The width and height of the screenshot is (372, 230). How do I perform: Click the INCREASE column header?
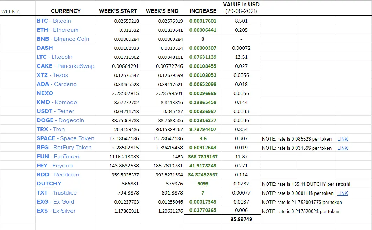pos(203,11)
